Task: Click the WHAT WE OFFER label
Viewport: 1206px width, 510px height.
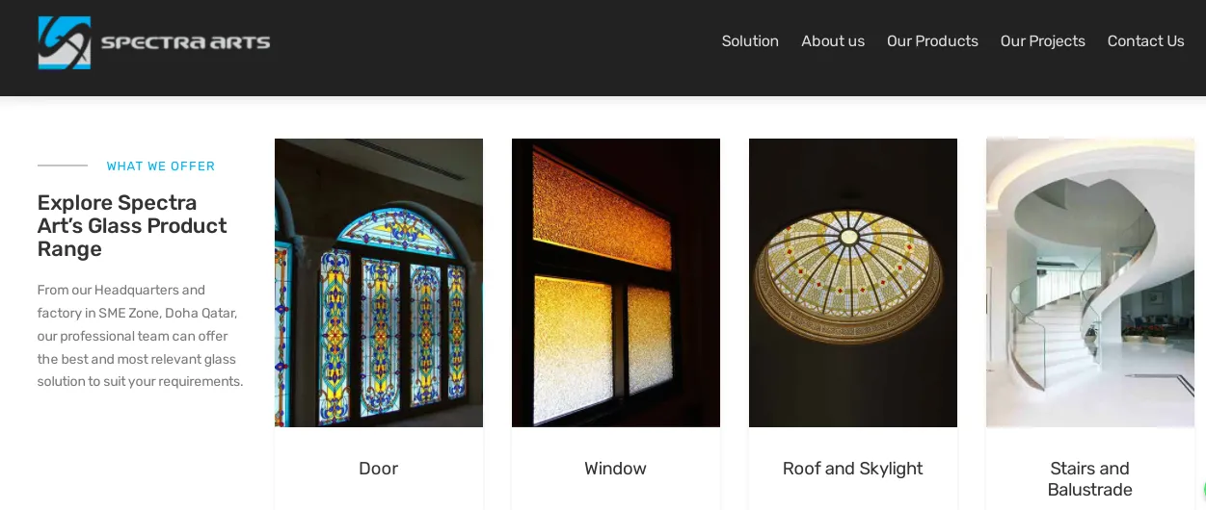Action: [161, 166]
